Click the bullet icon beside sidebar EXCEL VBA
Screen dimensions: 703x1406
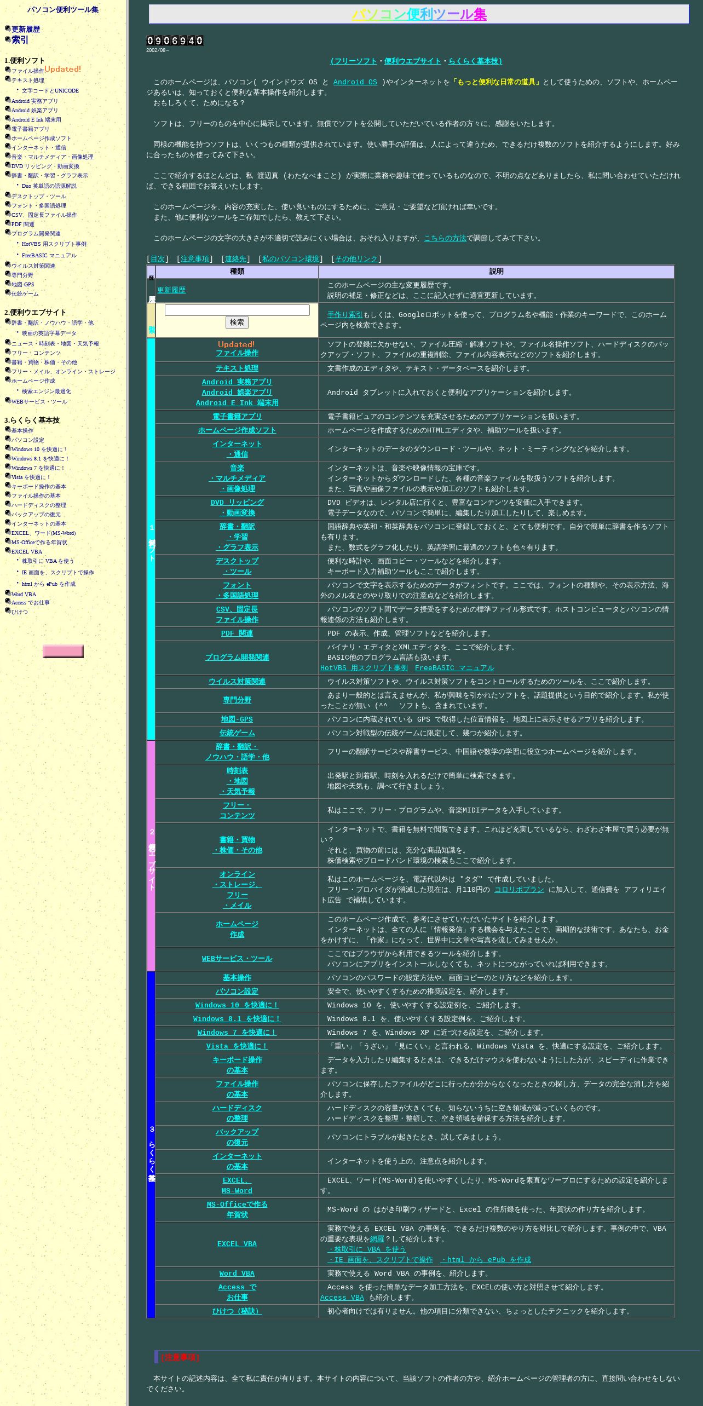(8, 550)
